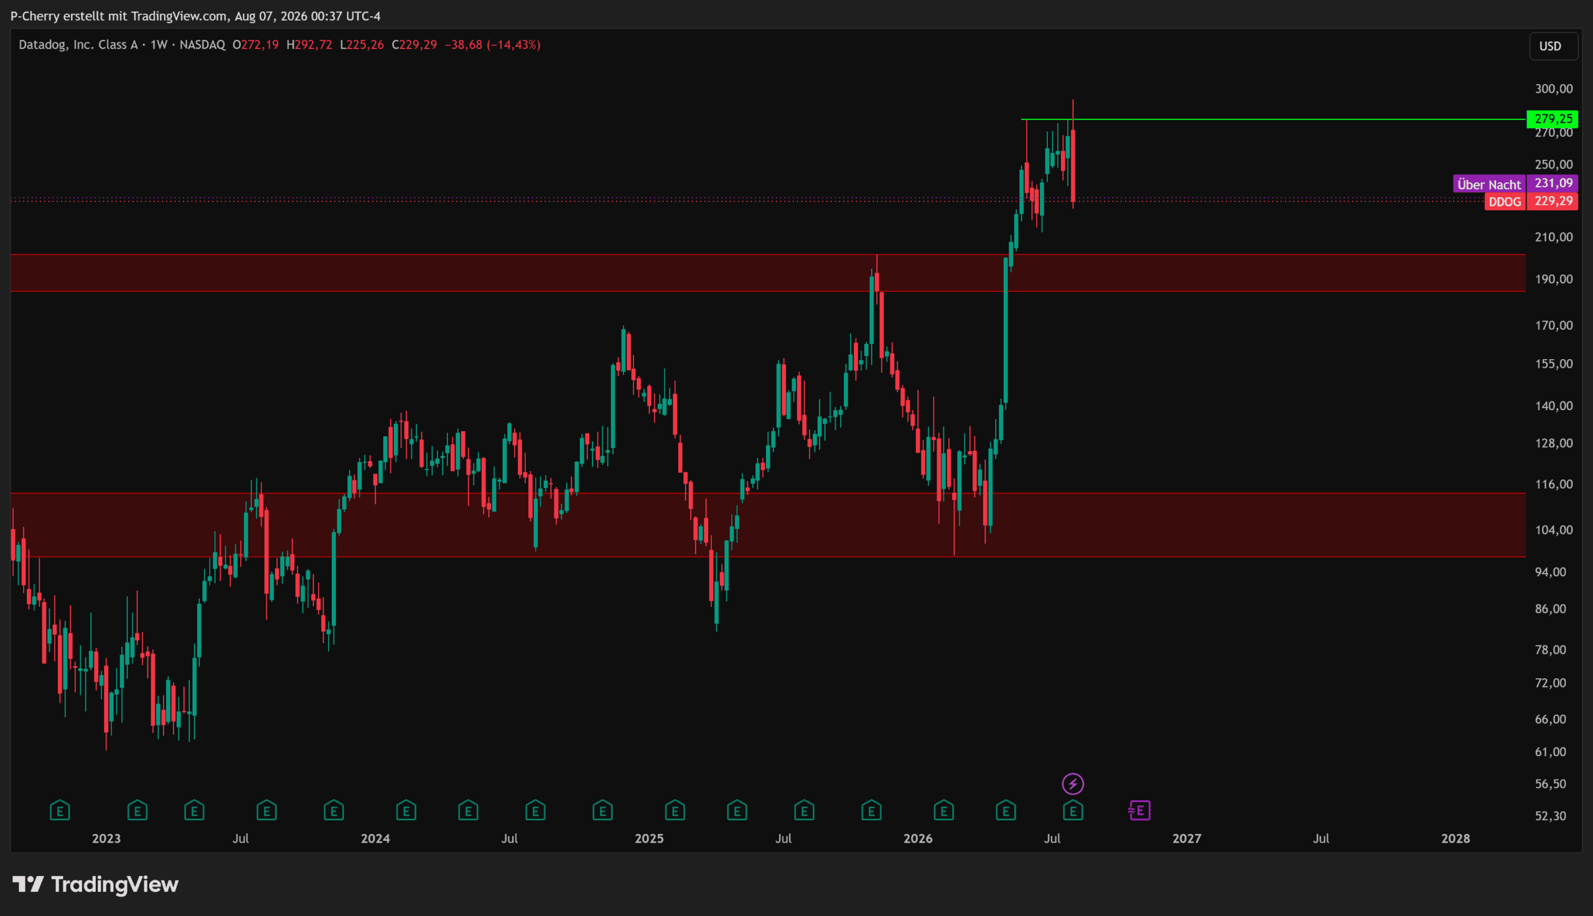The image size is (1593, 916).
Task: Select the 104,00 price axis label
Action: 1553,530
